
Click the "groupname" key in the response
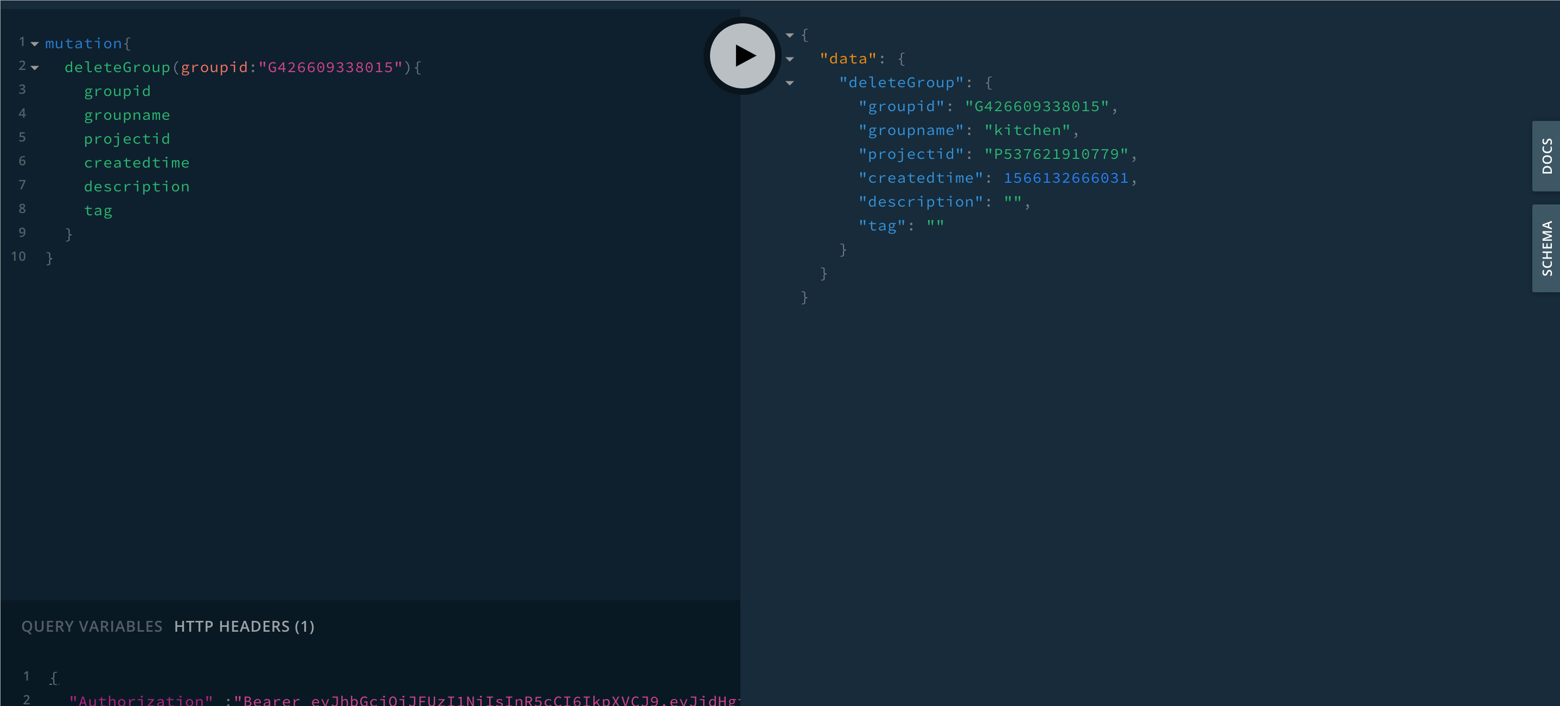(911, 130)
